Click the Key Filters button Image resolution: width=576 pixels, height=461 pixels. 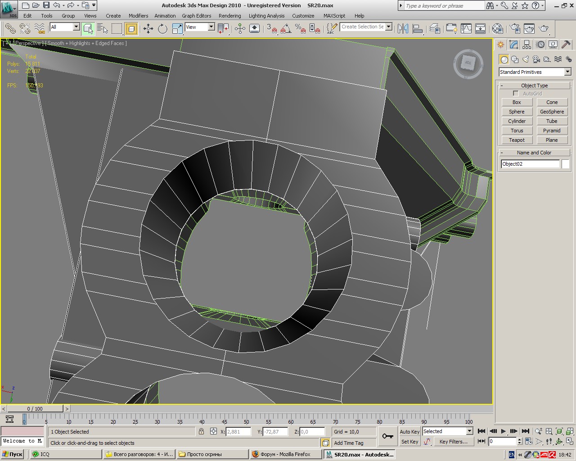click(453, 442)
